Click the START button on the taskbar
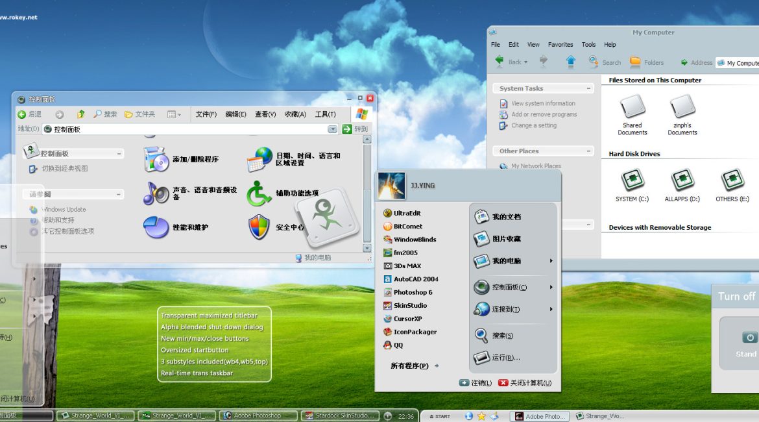 click(x=440, y=416)
